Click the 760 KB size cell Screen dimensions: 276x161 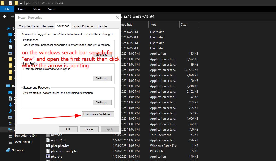click(193, 130)
